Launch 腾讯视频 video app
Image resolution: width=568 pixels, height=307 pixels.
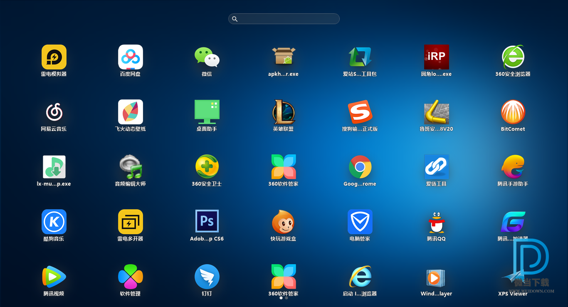tap(54, 277)
